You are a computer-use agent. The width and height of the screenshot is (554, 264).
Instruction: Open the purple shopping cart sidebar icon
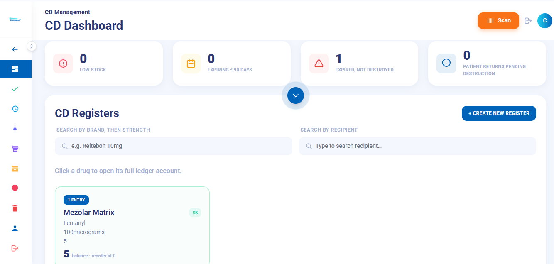[x=15, y=149]
